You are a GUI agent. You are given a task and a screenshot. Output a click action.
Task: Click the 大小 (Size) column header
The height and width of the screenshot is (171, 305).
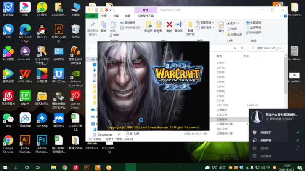coord(246,56)
